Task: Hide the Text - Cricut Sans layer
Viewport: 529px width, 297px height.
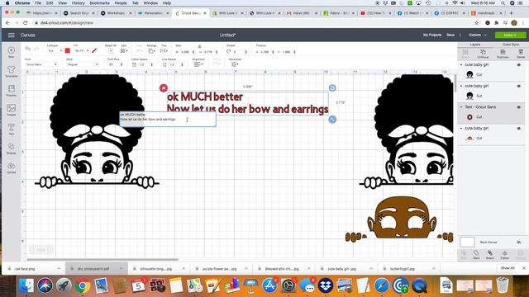Action: [x=519, y=107]
